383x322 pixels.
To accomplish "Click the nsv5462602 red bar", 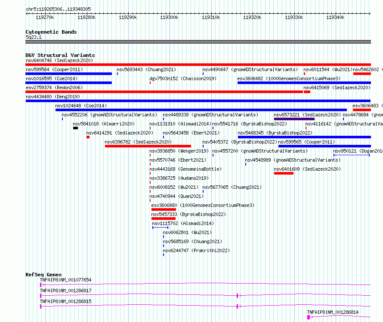I will (362, 74).
